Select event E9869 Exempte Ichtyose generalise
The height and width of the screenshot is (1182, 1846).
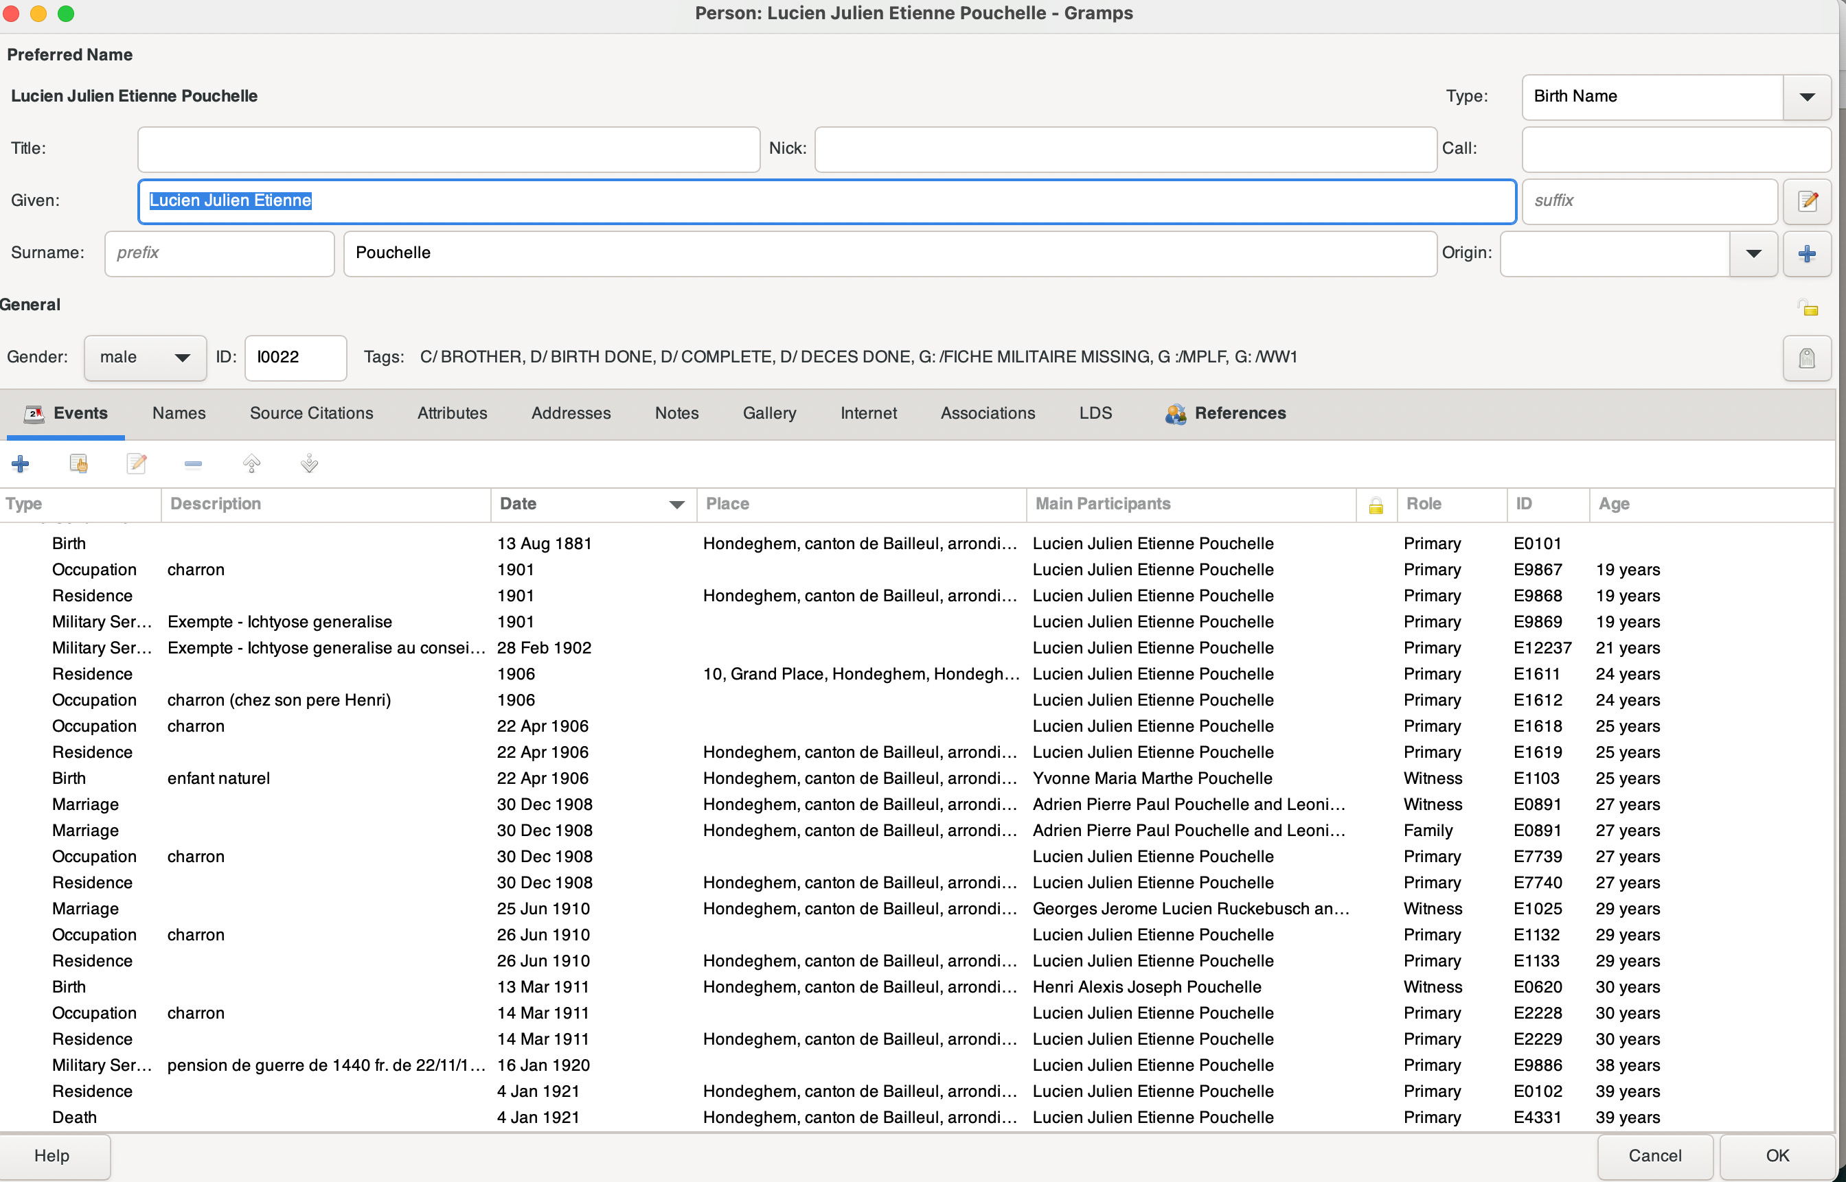[917, 623]
